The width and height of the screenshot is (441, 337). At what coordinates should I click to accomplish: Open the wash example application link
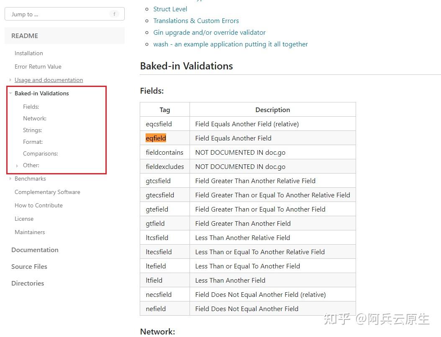point(231,44)
